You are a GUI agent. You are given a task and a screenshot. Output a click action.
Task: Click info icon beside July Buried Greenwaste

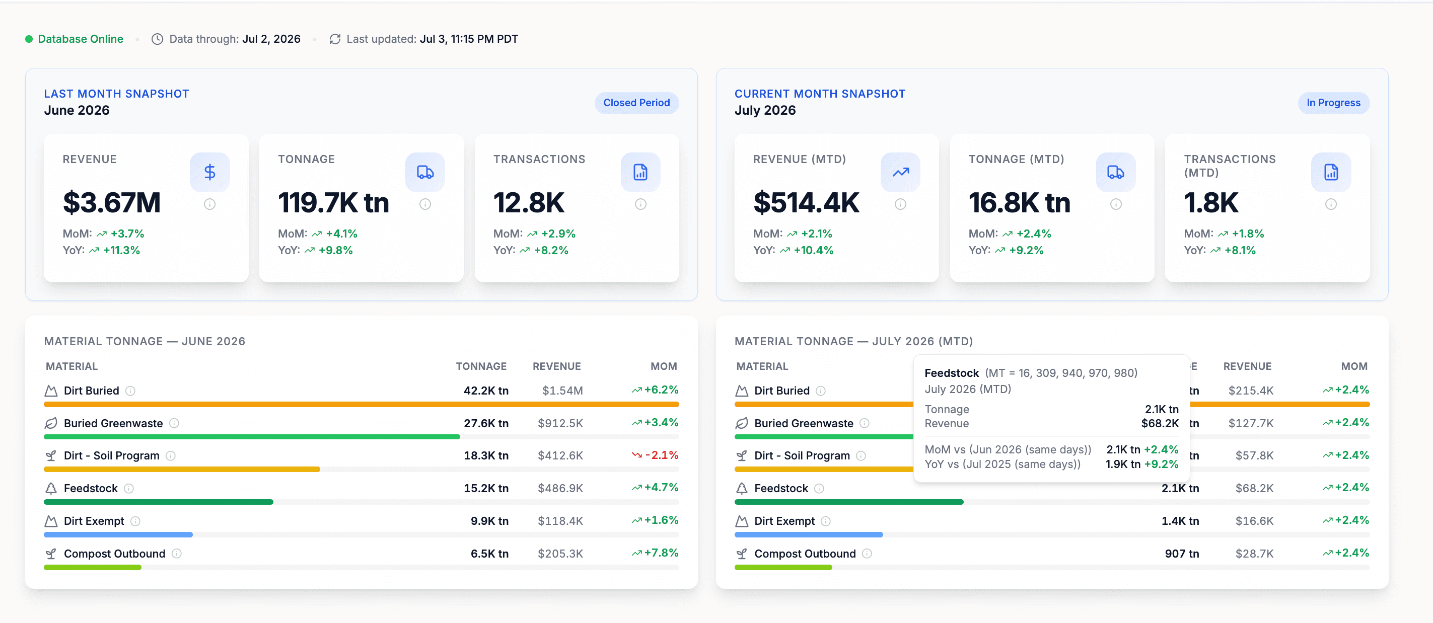point(865,424)
